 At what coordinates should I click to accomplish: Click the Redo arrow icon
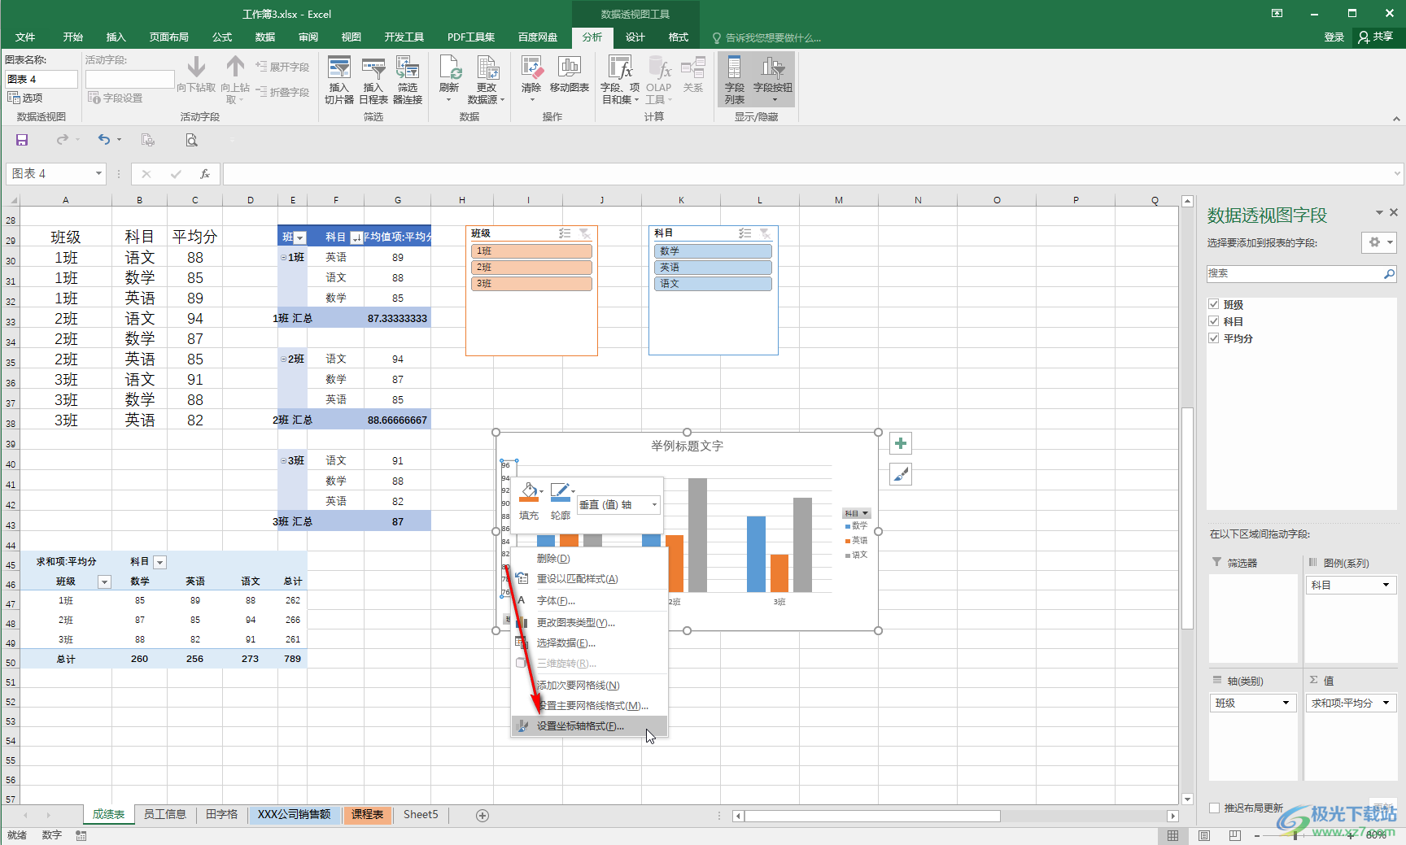62,140
